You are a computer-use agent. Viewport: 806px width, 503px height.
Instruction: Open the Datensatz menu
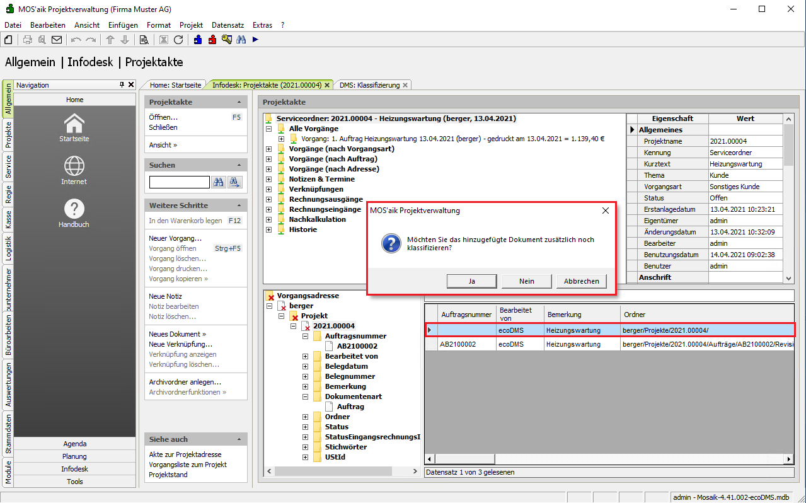pyautogui.click(x=227, y=25)
